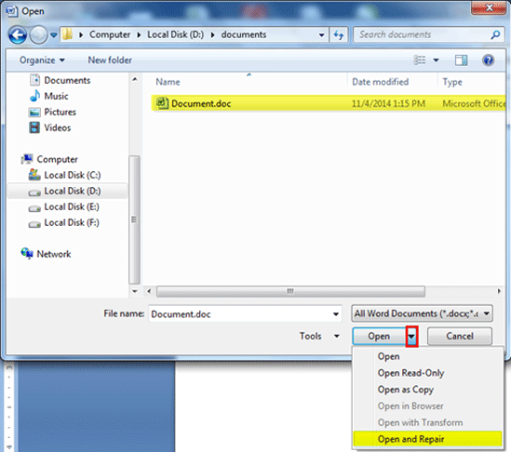
Task: Toggle the preview pane icon
Action: coord(461,60)
